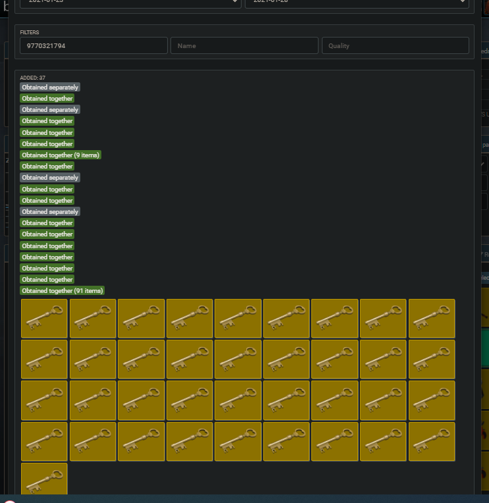
Task: Click the first key in the second row
Action: tap(44, 359)
